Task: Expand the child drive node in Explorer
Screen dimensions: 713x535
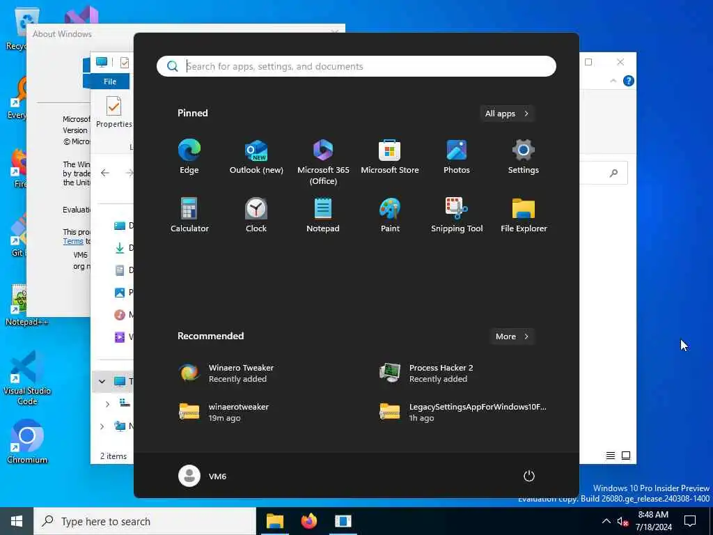Action: (107, 404)
